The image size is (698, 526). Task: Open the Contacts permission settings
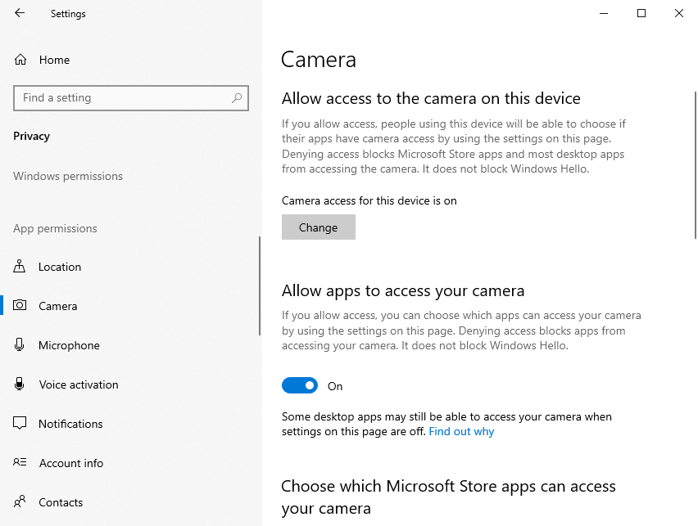click(x=61, y=502)
